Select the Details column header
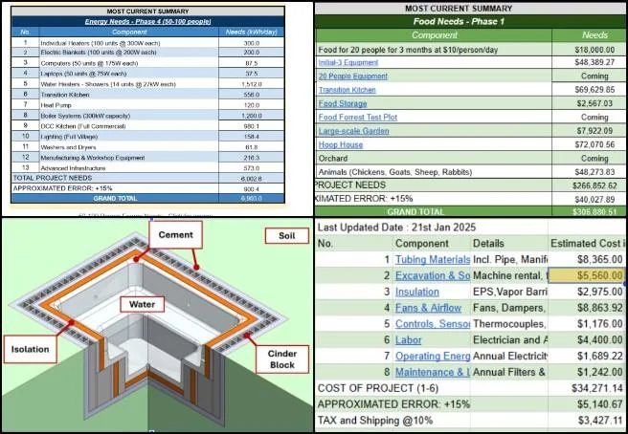 click(509, 243)
